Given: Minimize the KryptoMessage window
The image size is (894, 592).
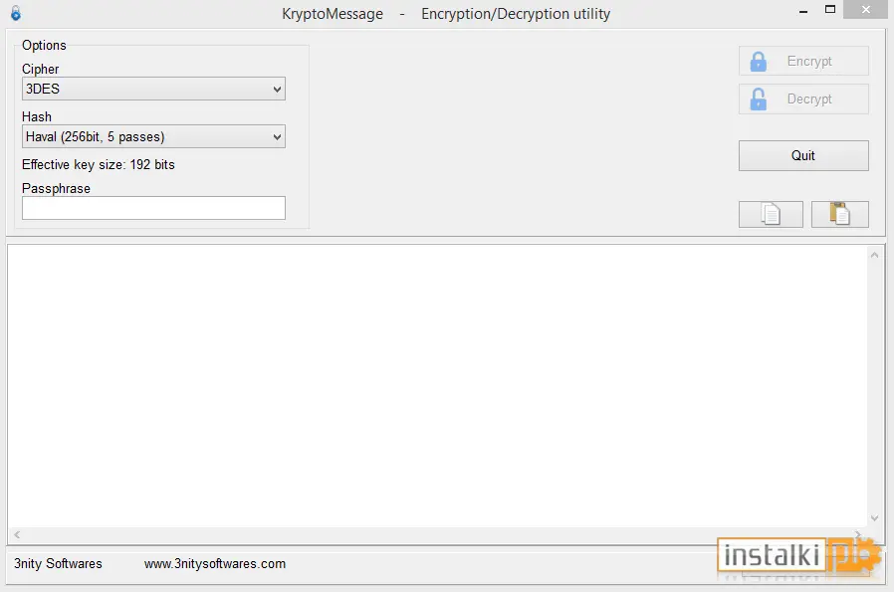Looking at the screenshot, I should coord(803,10).
